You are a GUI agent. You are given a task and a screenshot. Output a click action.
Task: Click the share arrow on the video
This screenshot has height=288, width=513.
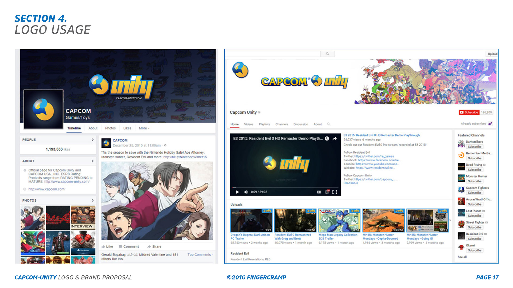click(x=335, y=138)
